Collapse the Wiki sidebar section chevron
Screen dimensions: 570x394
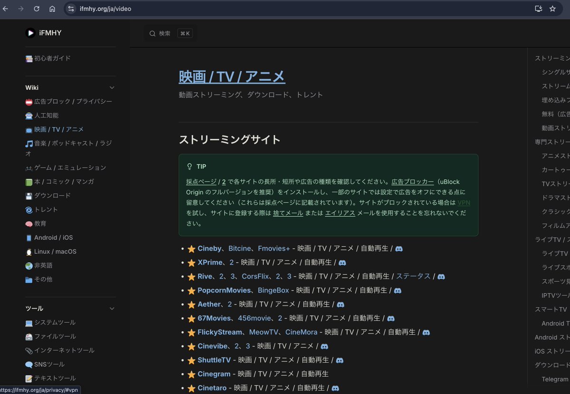[x=112, y=87]
